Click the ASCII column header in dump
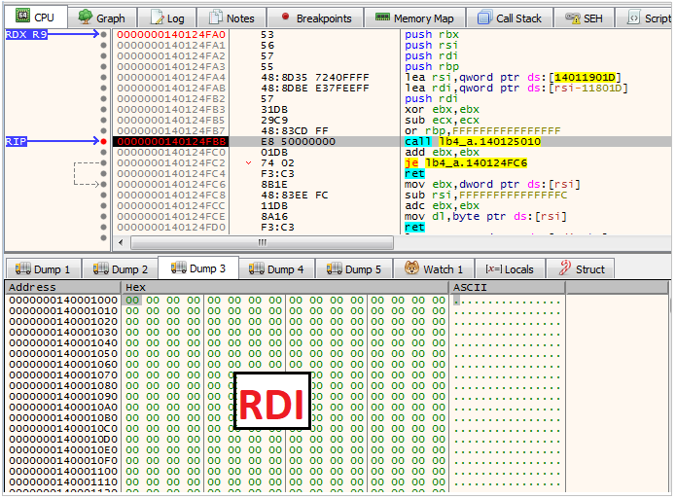This screenshot has width=676, height=499. 507,287
